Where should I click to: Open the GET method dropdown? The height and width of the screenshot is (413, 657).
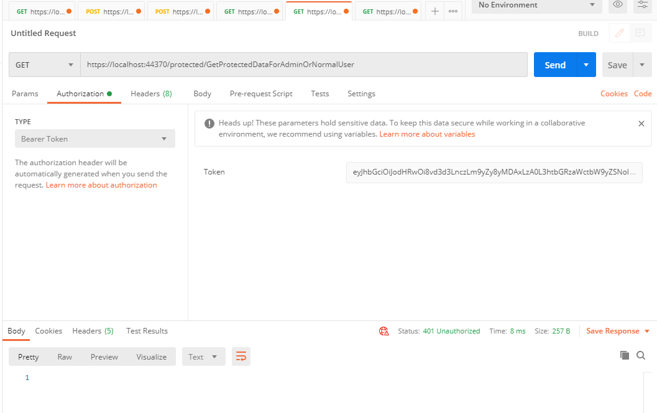click(44, 65)
